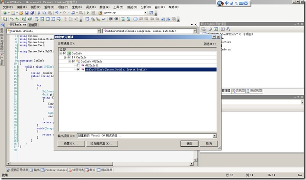Open the geometry find combo box dropdown
Screen dimensions: 306x180
[146, 13]
